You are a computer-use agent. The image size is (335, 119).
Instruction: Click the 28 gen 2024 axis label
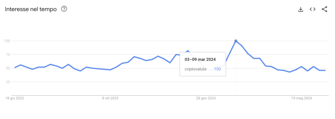pyautogui.click(x=206, y=98)
